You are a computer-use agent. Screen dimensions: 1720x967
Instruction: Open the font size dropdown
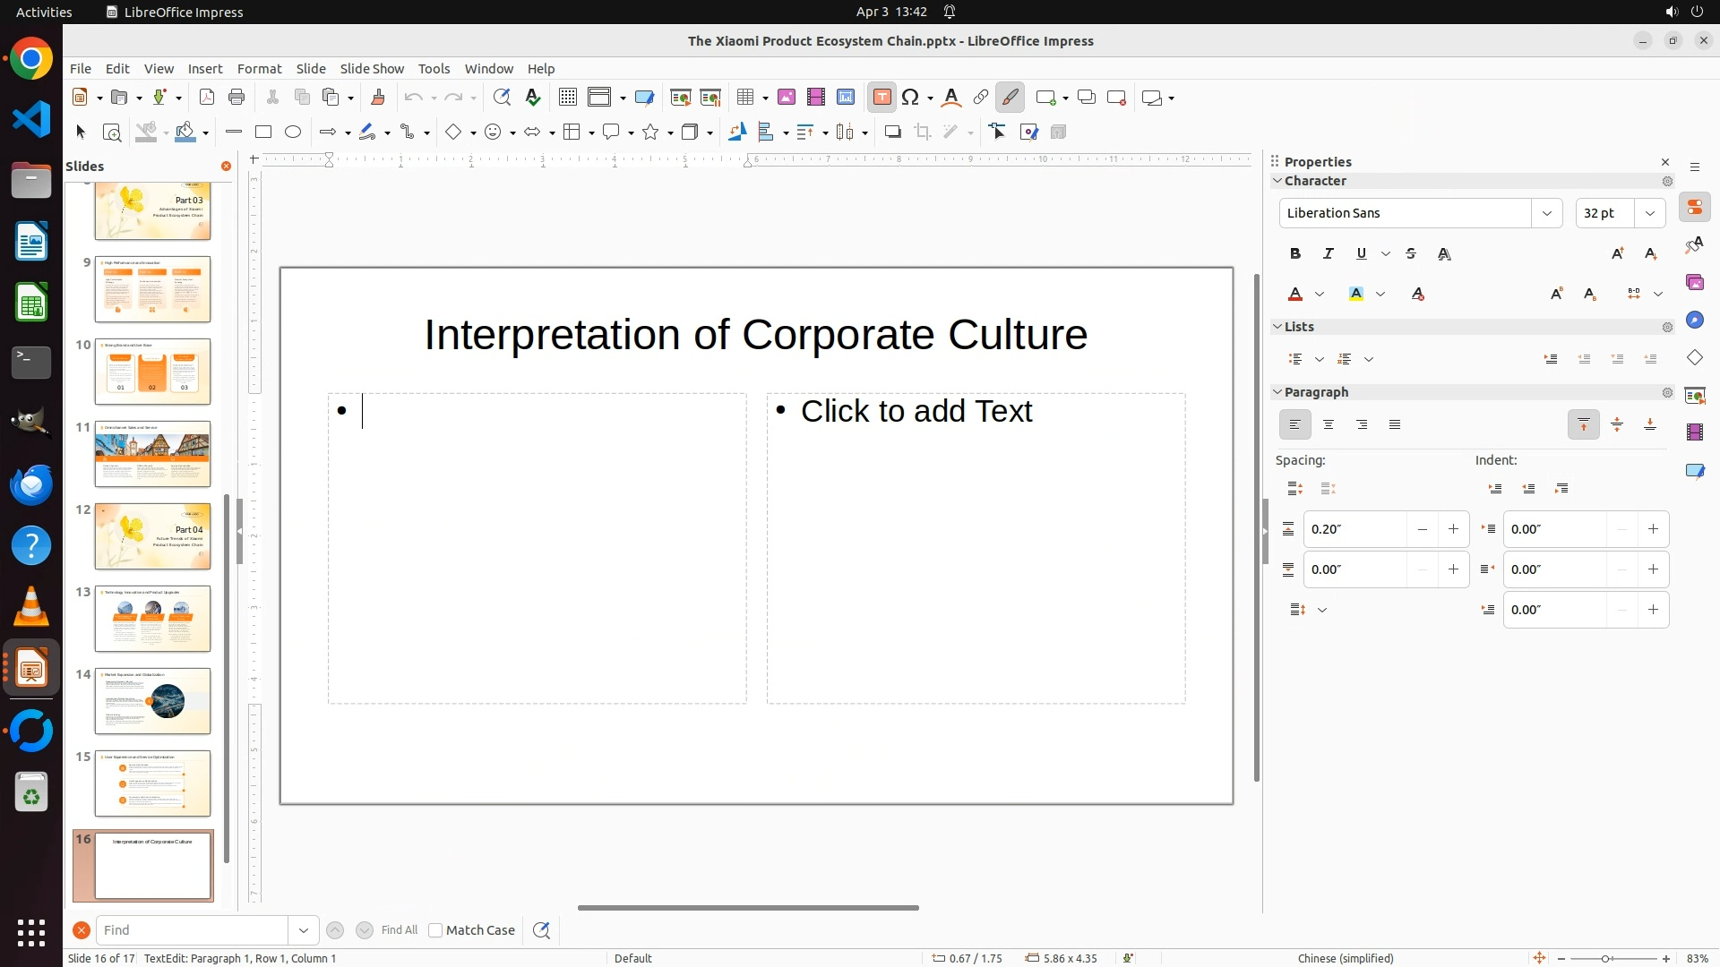pos(1649,213)
